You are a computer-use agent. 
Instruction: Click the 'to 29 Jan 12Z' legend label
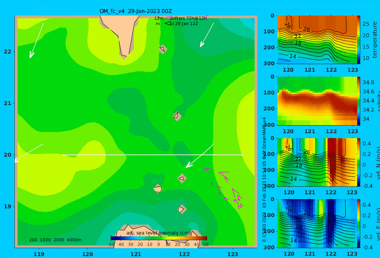184,24
